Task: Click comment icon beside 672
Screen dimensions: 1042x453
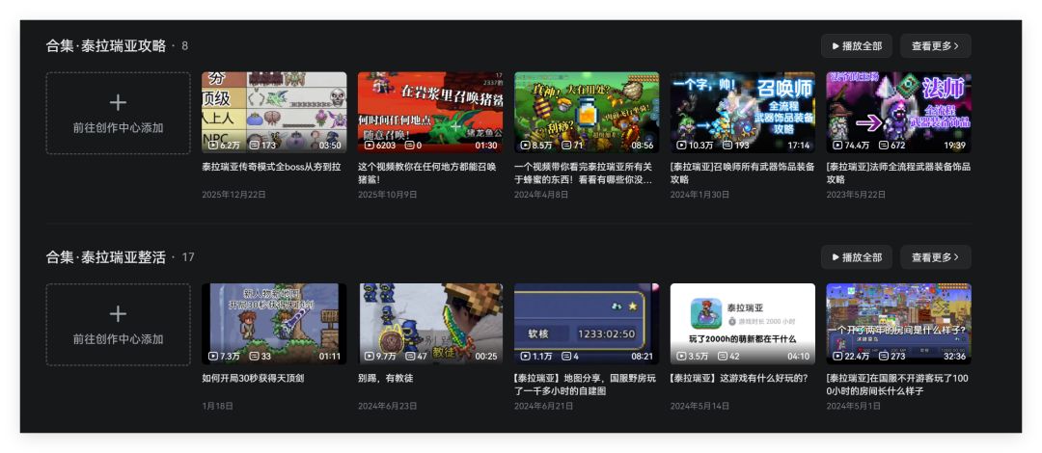Action: pos(883,145)
